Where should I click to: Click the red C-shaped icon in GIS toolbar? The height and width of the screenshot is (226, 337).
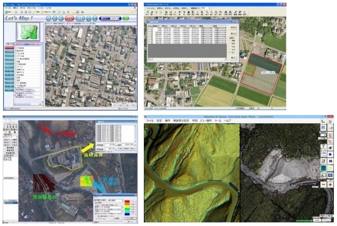[x=193, y=13]
